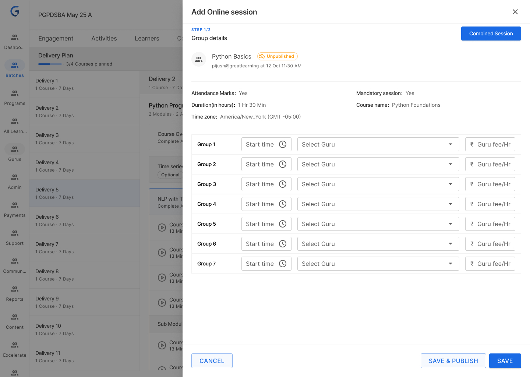Click the PGPDSBA May 25 A title
Screen dimensions: 530x377
pos(65,15)
